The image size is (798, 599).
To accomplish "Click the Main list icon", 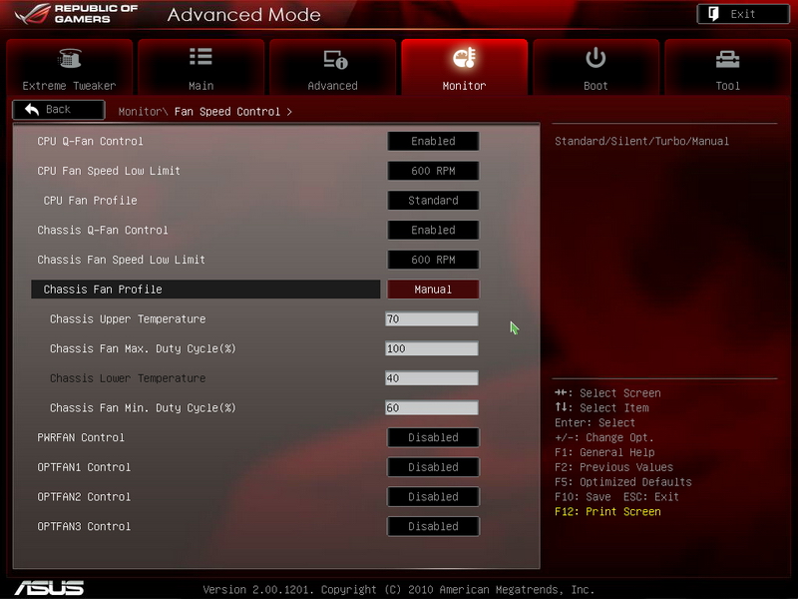I will (200, 57).
